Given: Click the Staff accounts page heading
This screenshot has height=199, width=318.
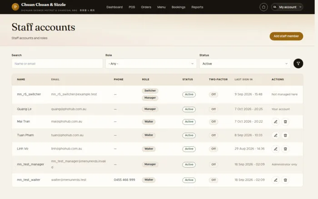Looking at the screenshot, I should [x=43, y=27].
